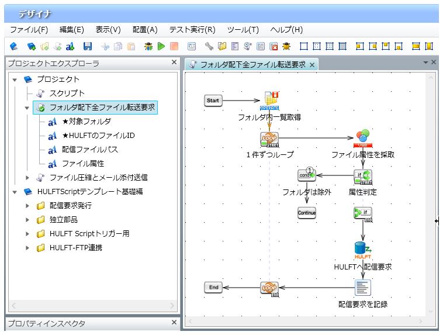
Task: Expand the 配信要求発行 folder
Action: click(x=27, y=206)
